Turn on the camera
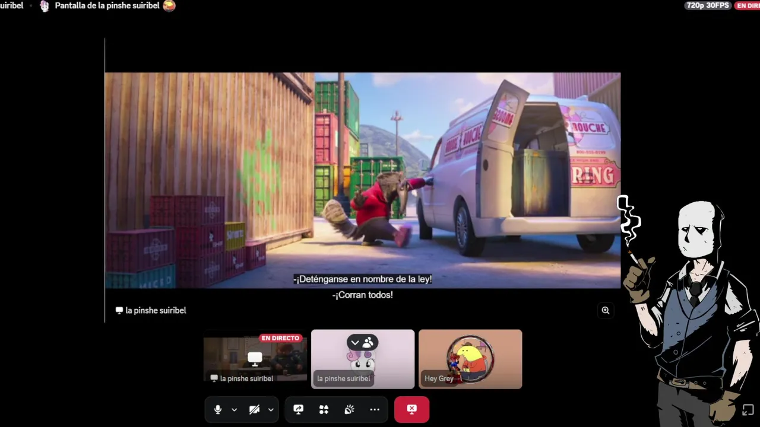This screenshot has width=760, height=427. click(x=254, y=409)
